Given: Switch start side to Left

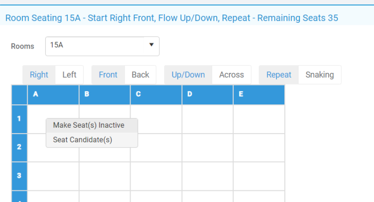Looking at the screenshot, I should tap(69, 75).
